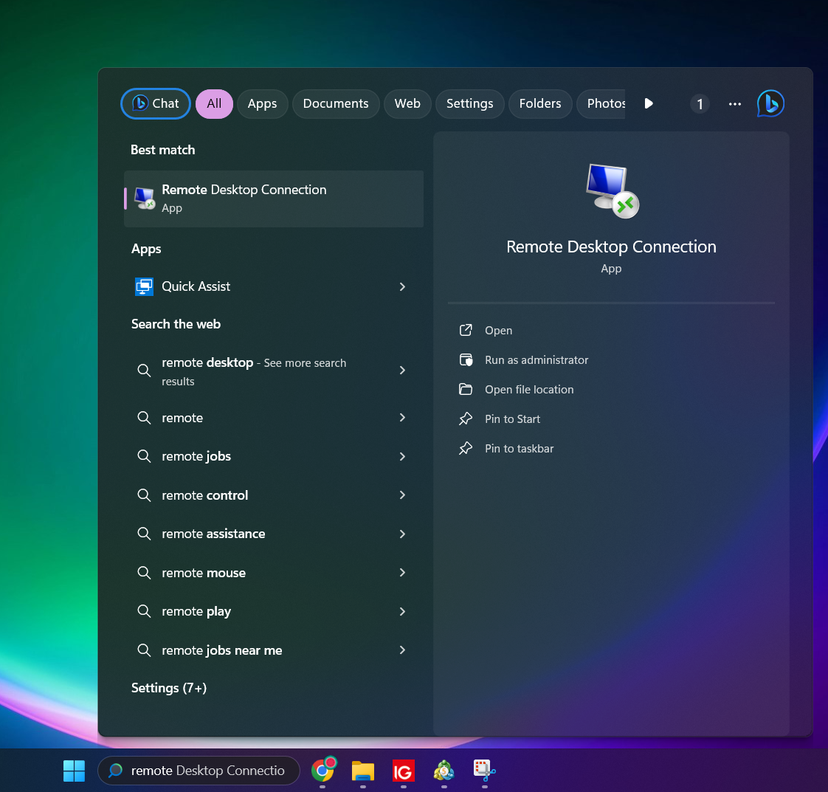This screenshot has height=792, width=828.
Task: Click Run as administrator
Action: [x=537, y=360]
